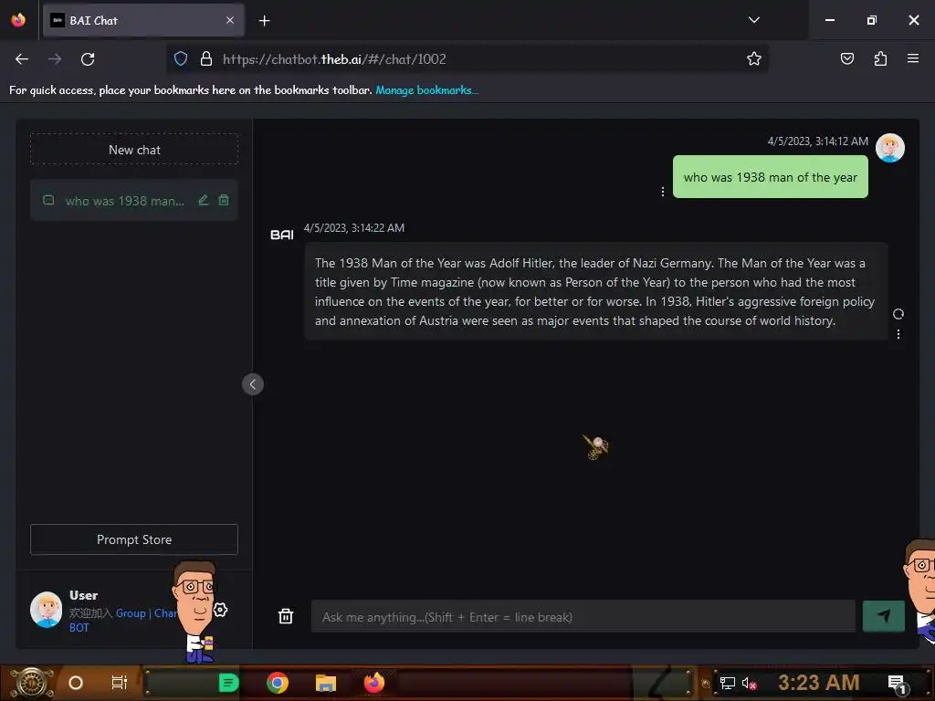
Task: Click the 3:23 AM taskbar clock
Action: click(818, 683)
